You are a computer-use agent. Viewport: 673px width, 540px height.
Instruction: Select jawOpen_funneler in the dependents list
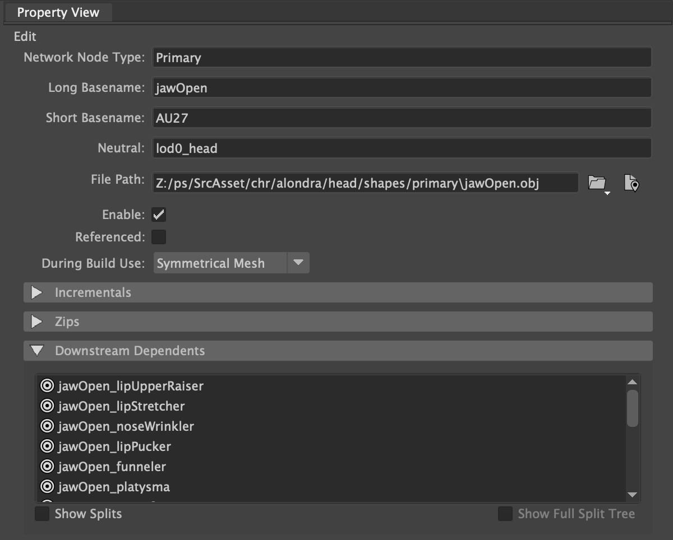click(x=112, y=467)
